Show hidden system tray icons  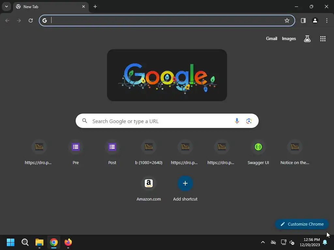[x=263, y=242]
